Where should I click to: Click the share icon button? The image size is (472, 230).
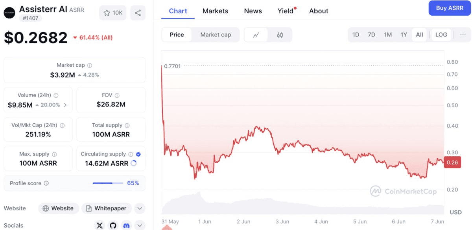coord(138,13)
